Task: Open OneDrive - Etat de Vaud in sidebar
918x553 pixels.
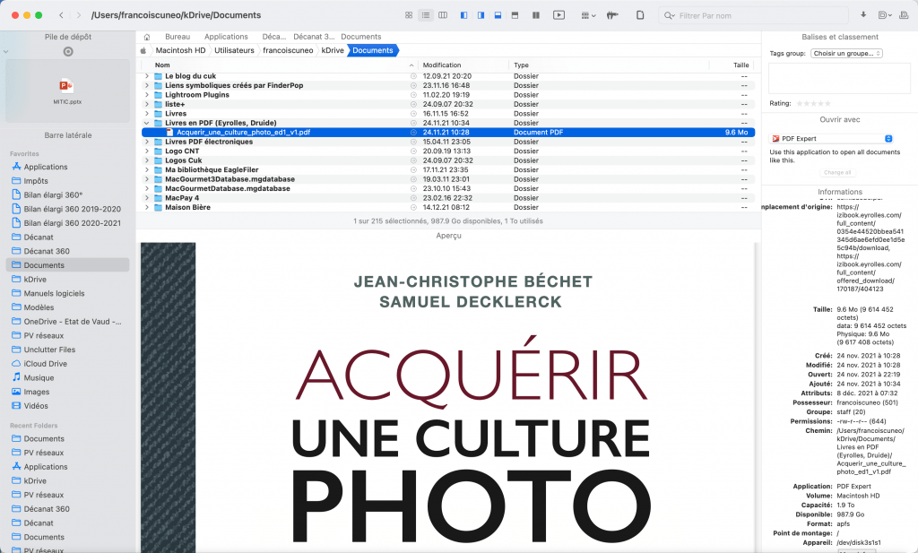Action: click(x=66, y=321)
